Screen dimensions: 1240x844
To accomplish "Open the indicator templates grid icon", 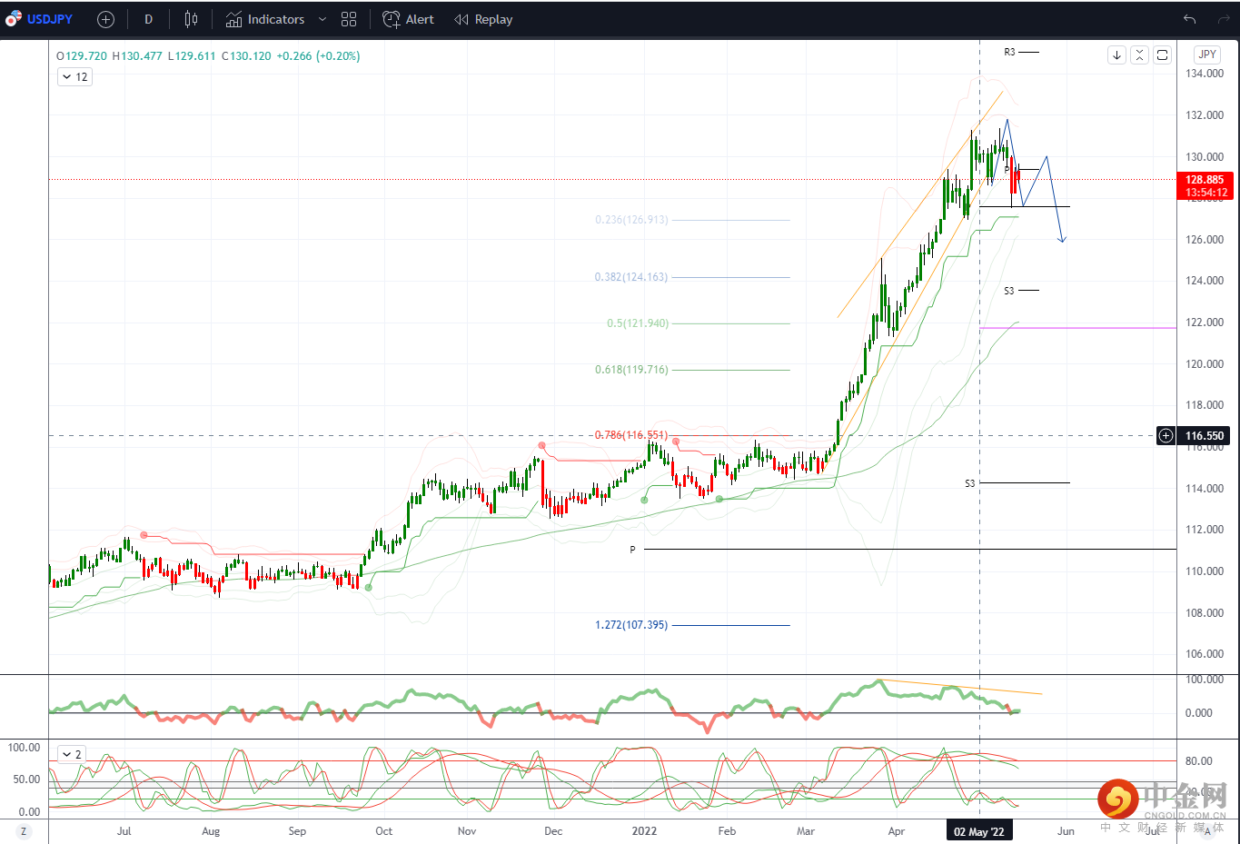I will (349, 19).
